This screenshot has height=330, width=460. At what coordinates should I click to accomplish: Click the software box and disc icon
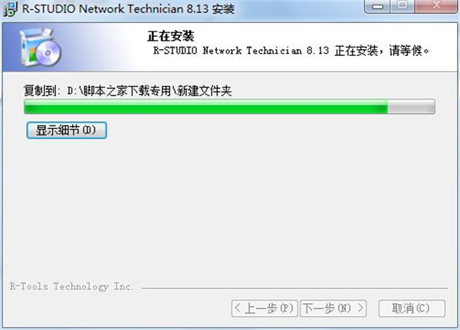[40, 47]
